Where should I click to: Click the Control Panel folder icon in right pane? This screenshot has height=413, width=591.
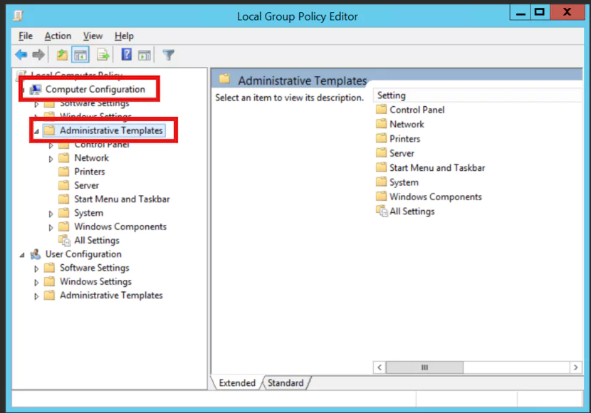tap(382, 110)
